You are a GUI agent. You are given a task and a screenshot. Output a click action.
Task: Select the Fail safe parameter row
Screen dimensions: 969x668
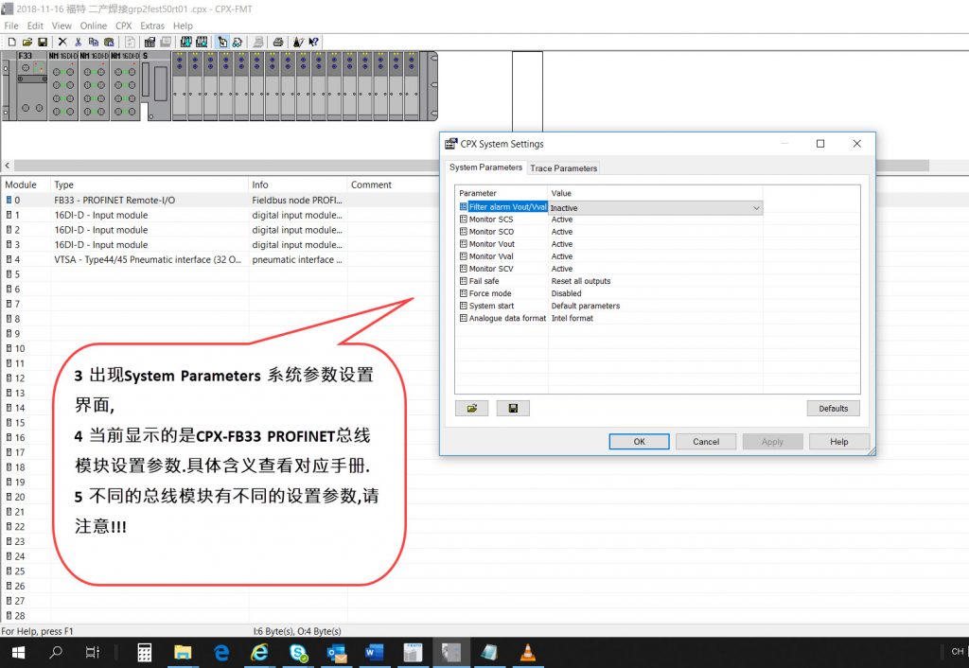610,281
